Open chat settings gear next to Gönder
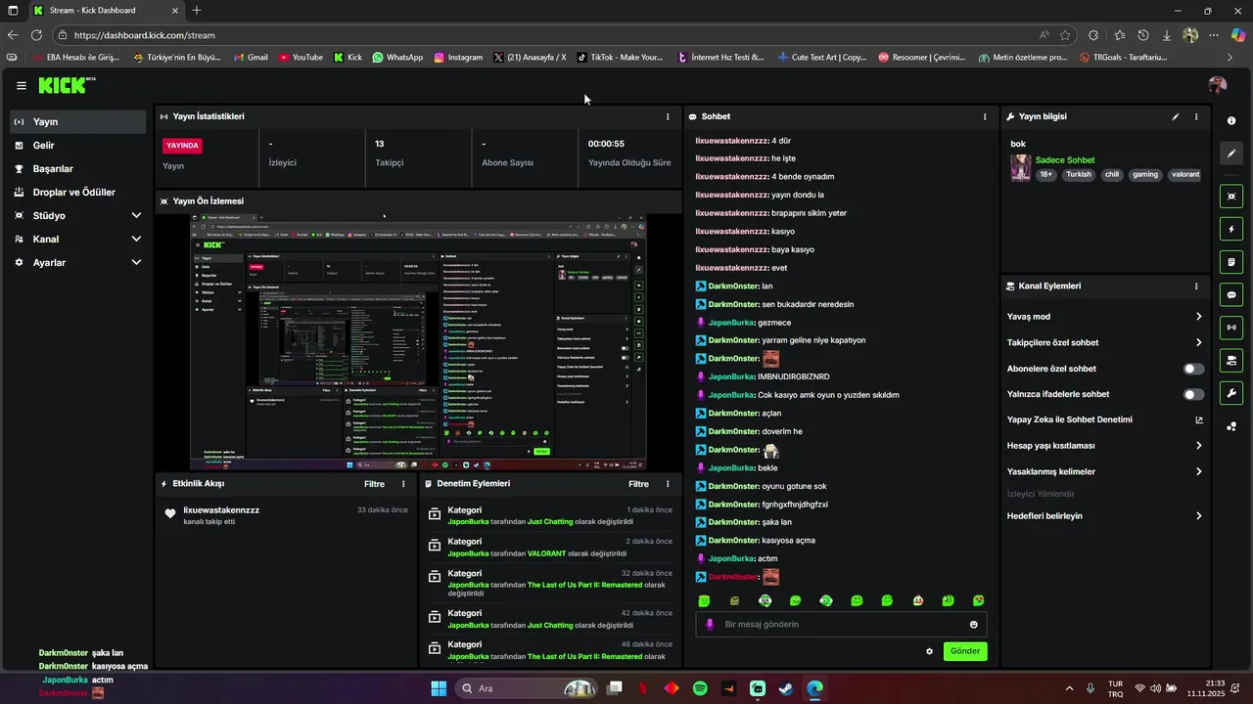Image resolution: width=1253 pixels, height=704 pixels. click(930, 651)
